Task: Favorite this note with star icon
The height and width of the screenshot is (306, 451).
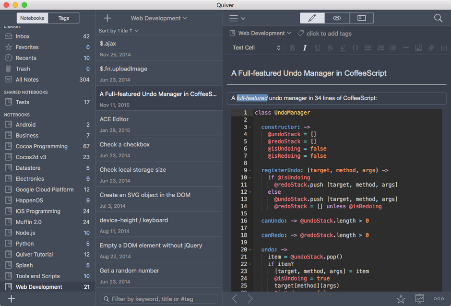Action: [x=401, y=299]
